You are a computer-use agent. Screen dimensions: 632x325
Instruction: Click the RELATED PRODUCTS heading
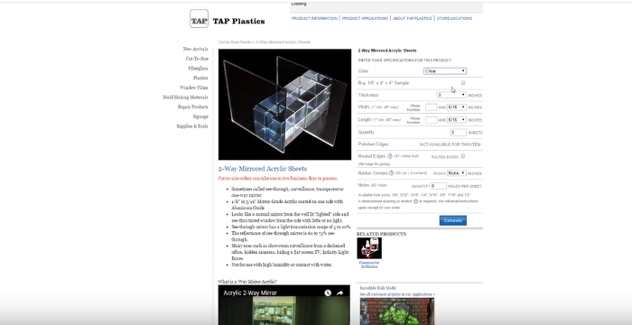pyautogui.click(x=381, y=234)
